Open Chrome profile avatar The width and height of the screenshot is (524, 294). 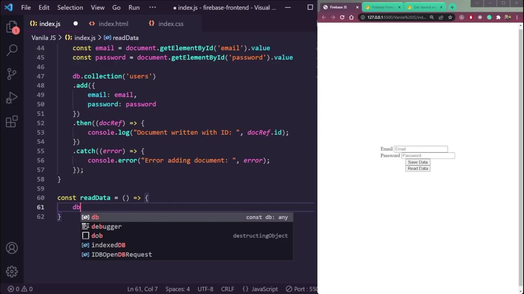coord(508,17)
